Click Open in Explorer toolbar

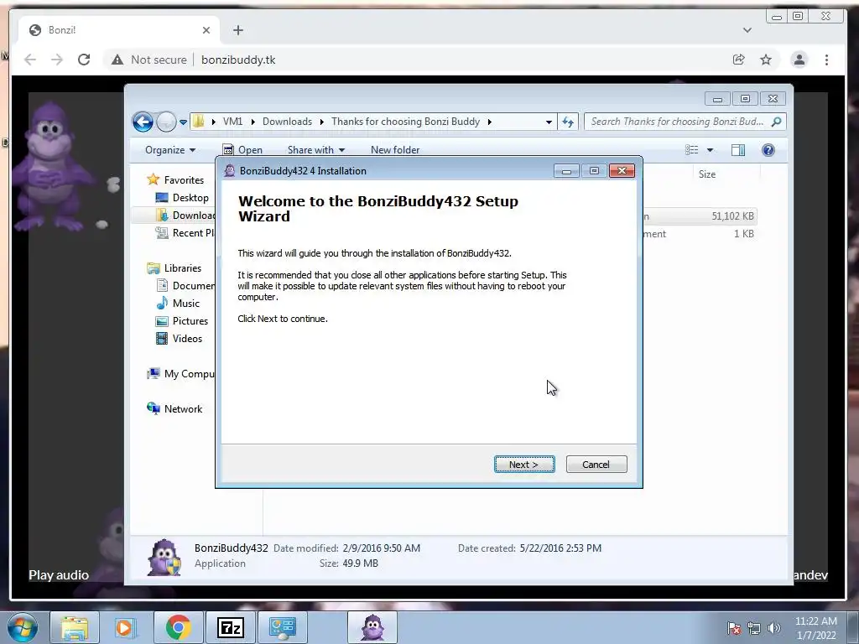pyautogui.click(x=242, y=150)
